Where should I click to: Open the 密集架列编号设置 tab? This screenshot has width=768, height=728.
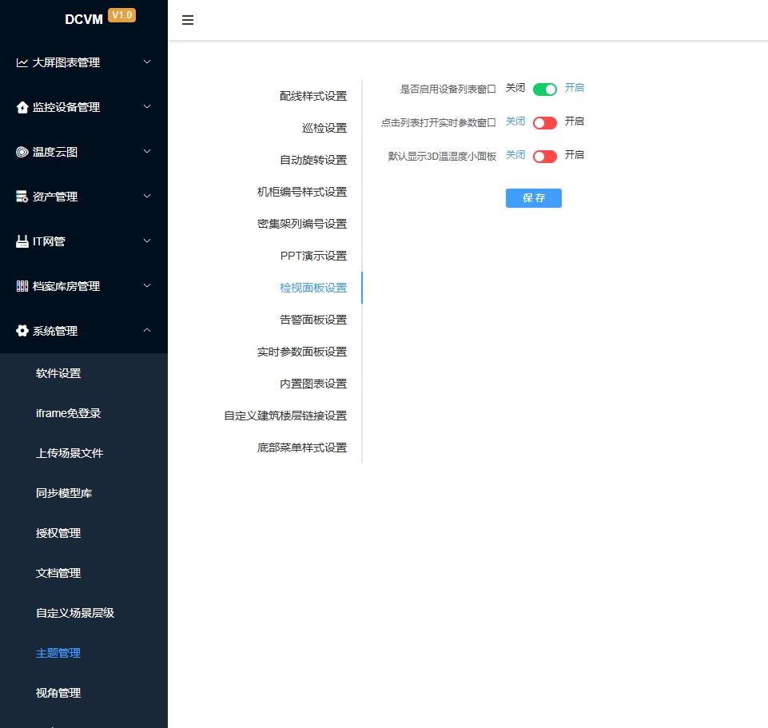(302, 224)
